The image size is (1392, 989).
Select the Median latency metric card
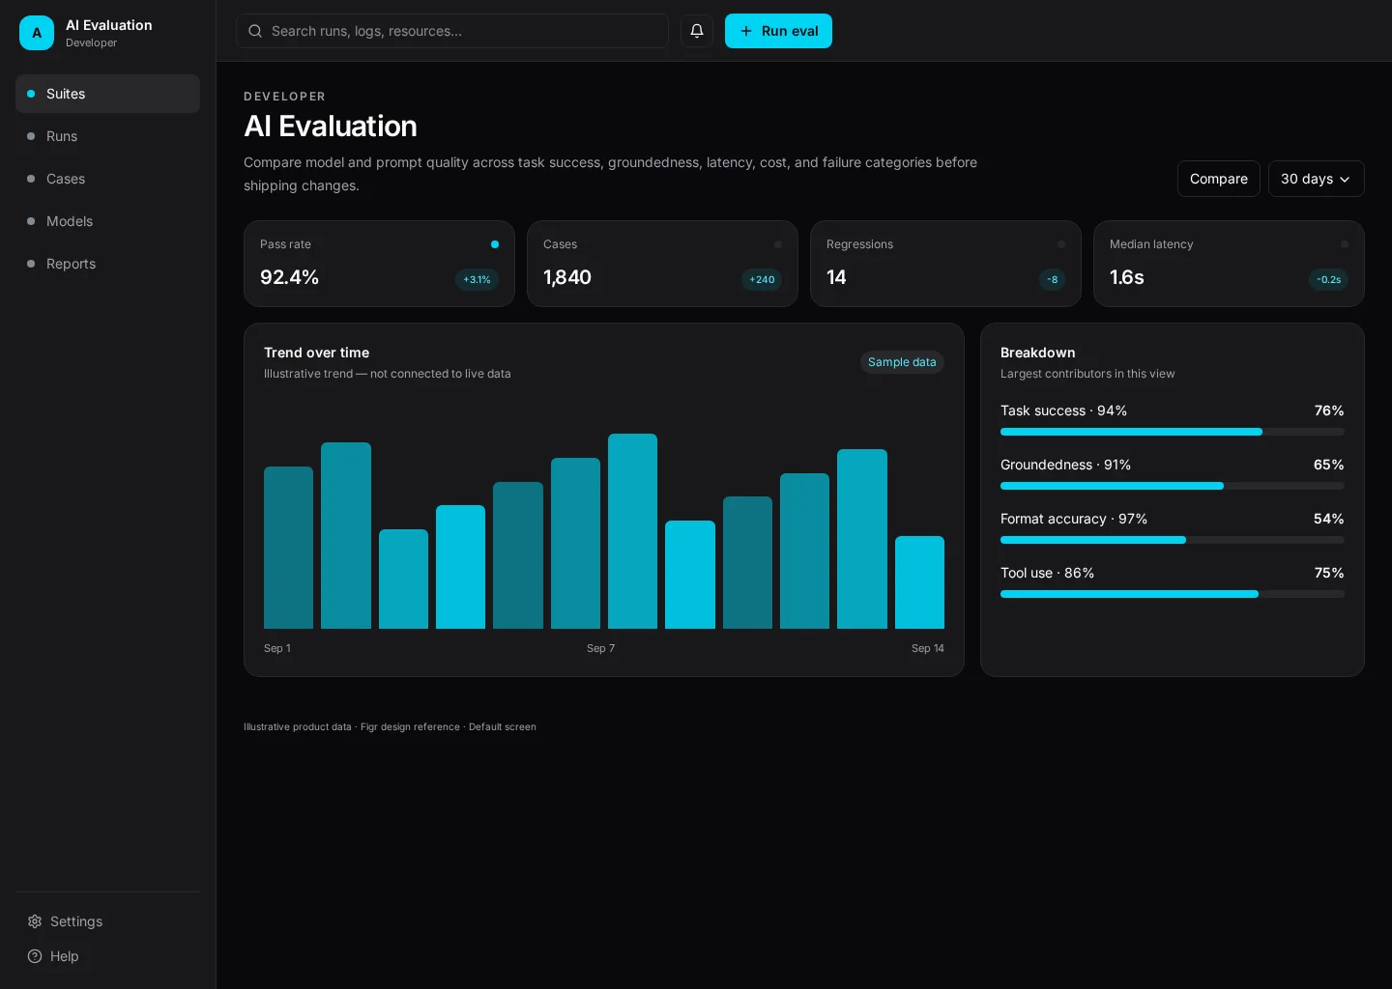[1229, 264]
